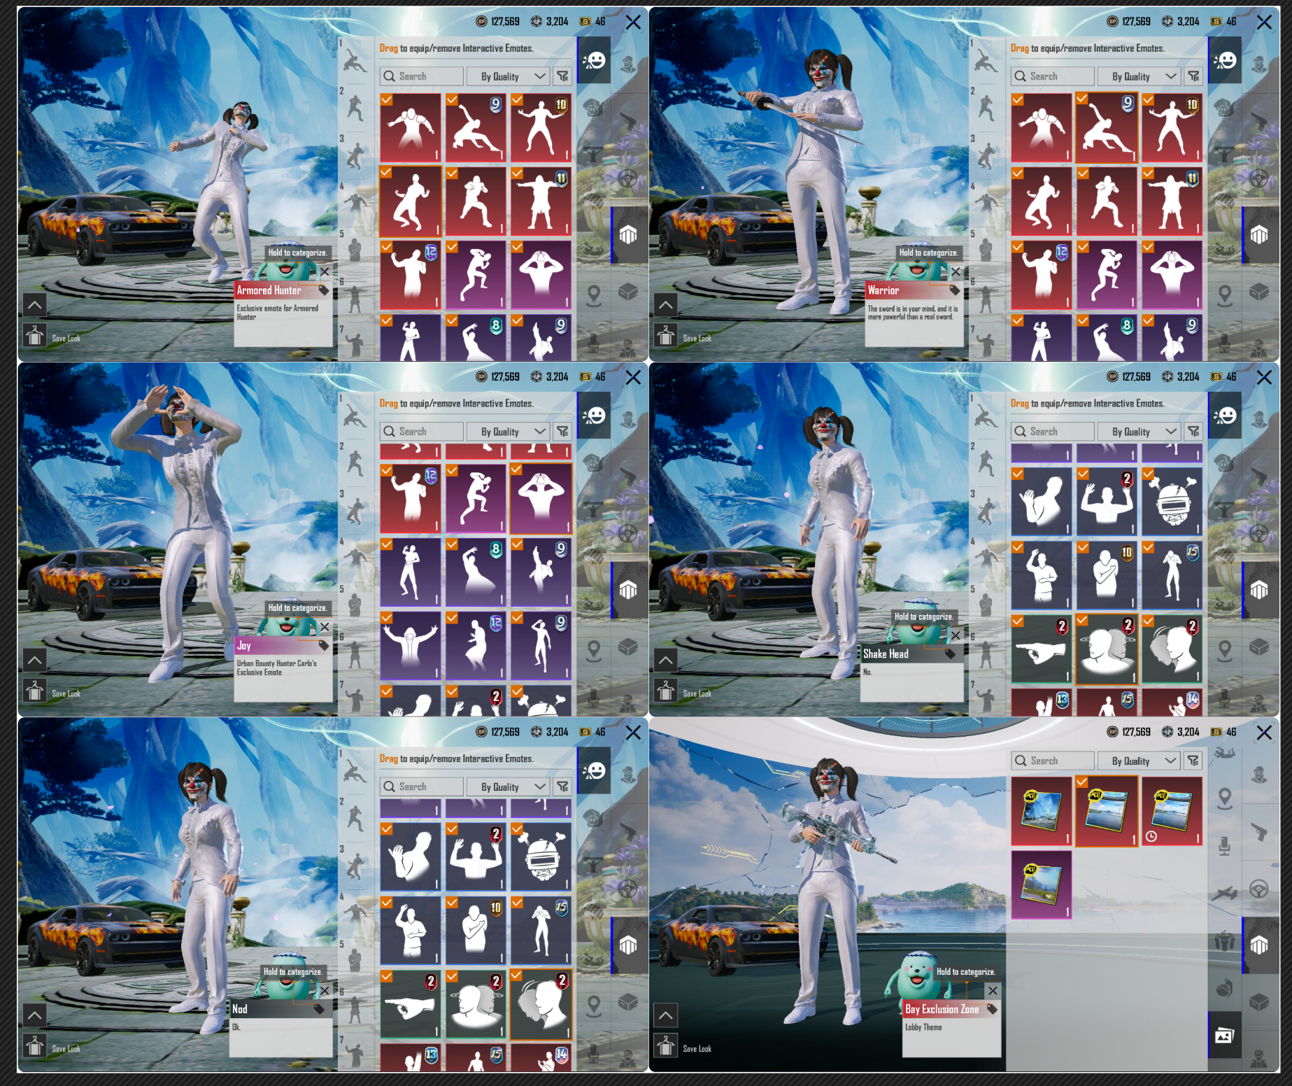Screen dimensions: 1292x1086
Task: Click Save Look in the Bay Exclusion Zone panel
Action: (697, 1049)
